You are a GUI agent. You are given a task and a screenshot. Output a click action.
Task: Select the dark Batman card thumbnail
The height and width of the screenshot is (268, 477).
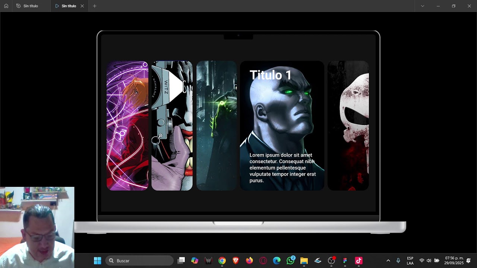tap(217, 126)
